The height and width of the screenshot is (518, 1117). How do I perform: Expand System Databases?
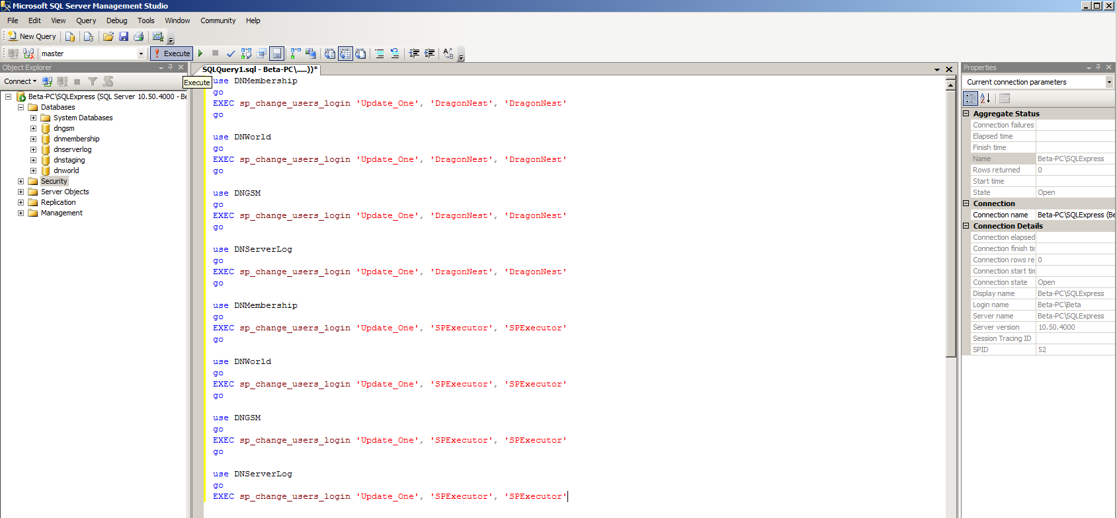point(33,118)
